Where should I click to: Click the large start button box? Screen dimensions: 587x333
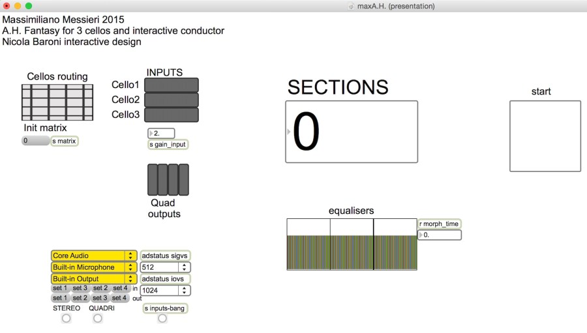(545, 136)
